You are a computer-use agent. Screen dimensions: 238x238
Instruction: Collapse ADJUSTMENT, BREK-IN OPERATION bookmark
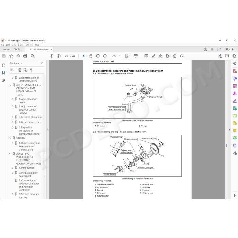[x=10, y=85]
